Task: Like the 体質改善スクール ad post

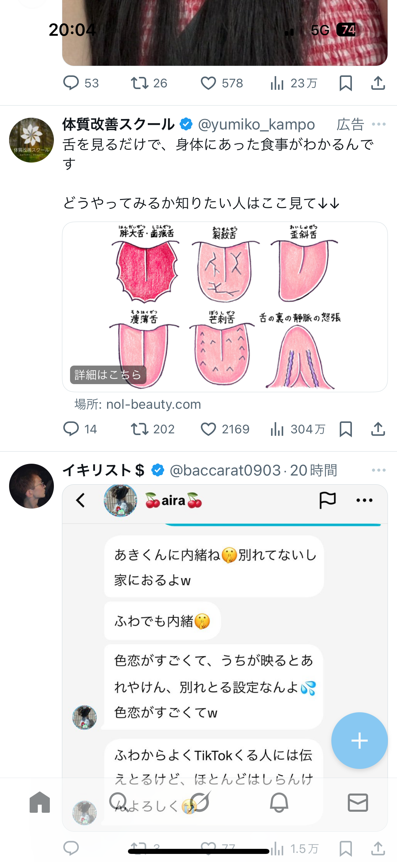Action: 208,429
